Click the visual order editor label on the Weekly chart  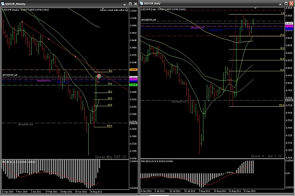112,10
